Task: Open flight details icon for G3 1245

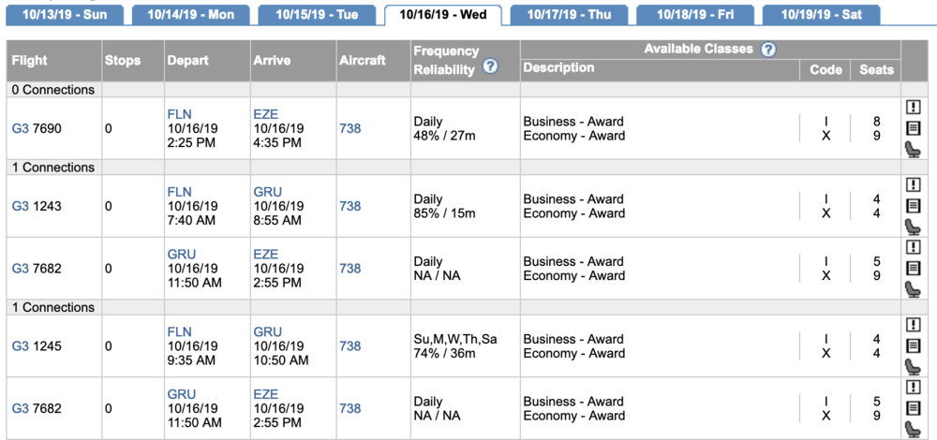Action: pos(915,345)
